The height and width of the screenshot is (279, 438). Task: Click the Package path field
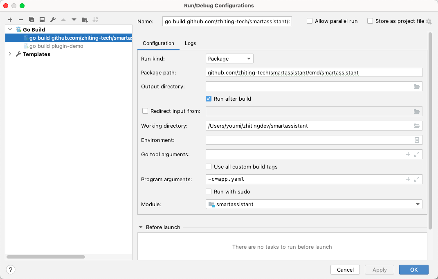(x=314, y=73)
